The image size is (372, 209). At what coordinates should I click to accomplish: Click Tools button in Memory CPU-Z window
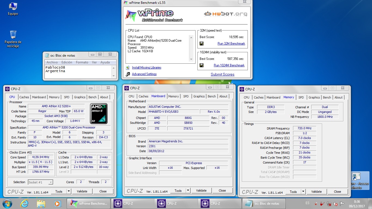[293, 192]
